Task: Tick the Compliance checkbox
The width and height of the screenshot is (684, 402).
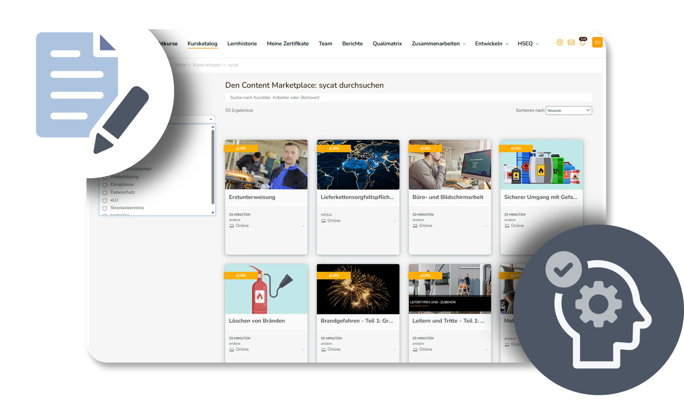Action: click(x=105, y=185)
